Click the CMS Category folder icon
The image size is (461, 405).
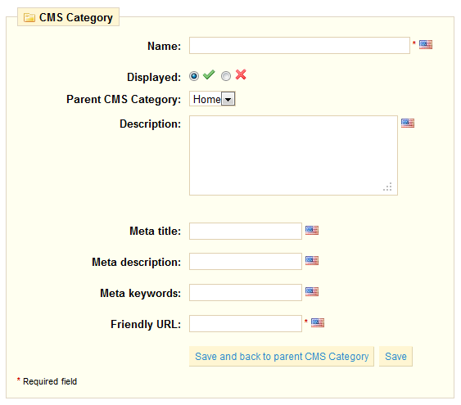click(29, 18)
